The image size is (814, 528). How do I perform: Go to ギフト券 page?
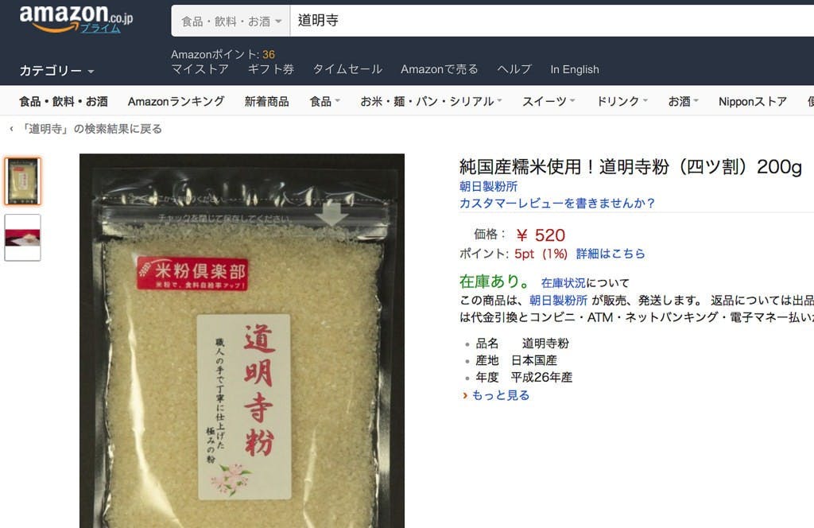270,69
